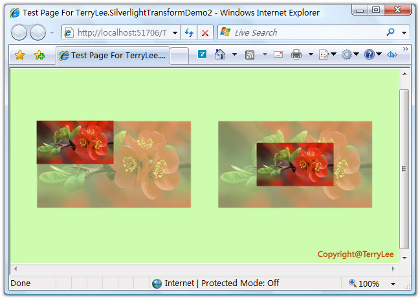
Task: Click the Read Mail icon
Action: (278, 54)
